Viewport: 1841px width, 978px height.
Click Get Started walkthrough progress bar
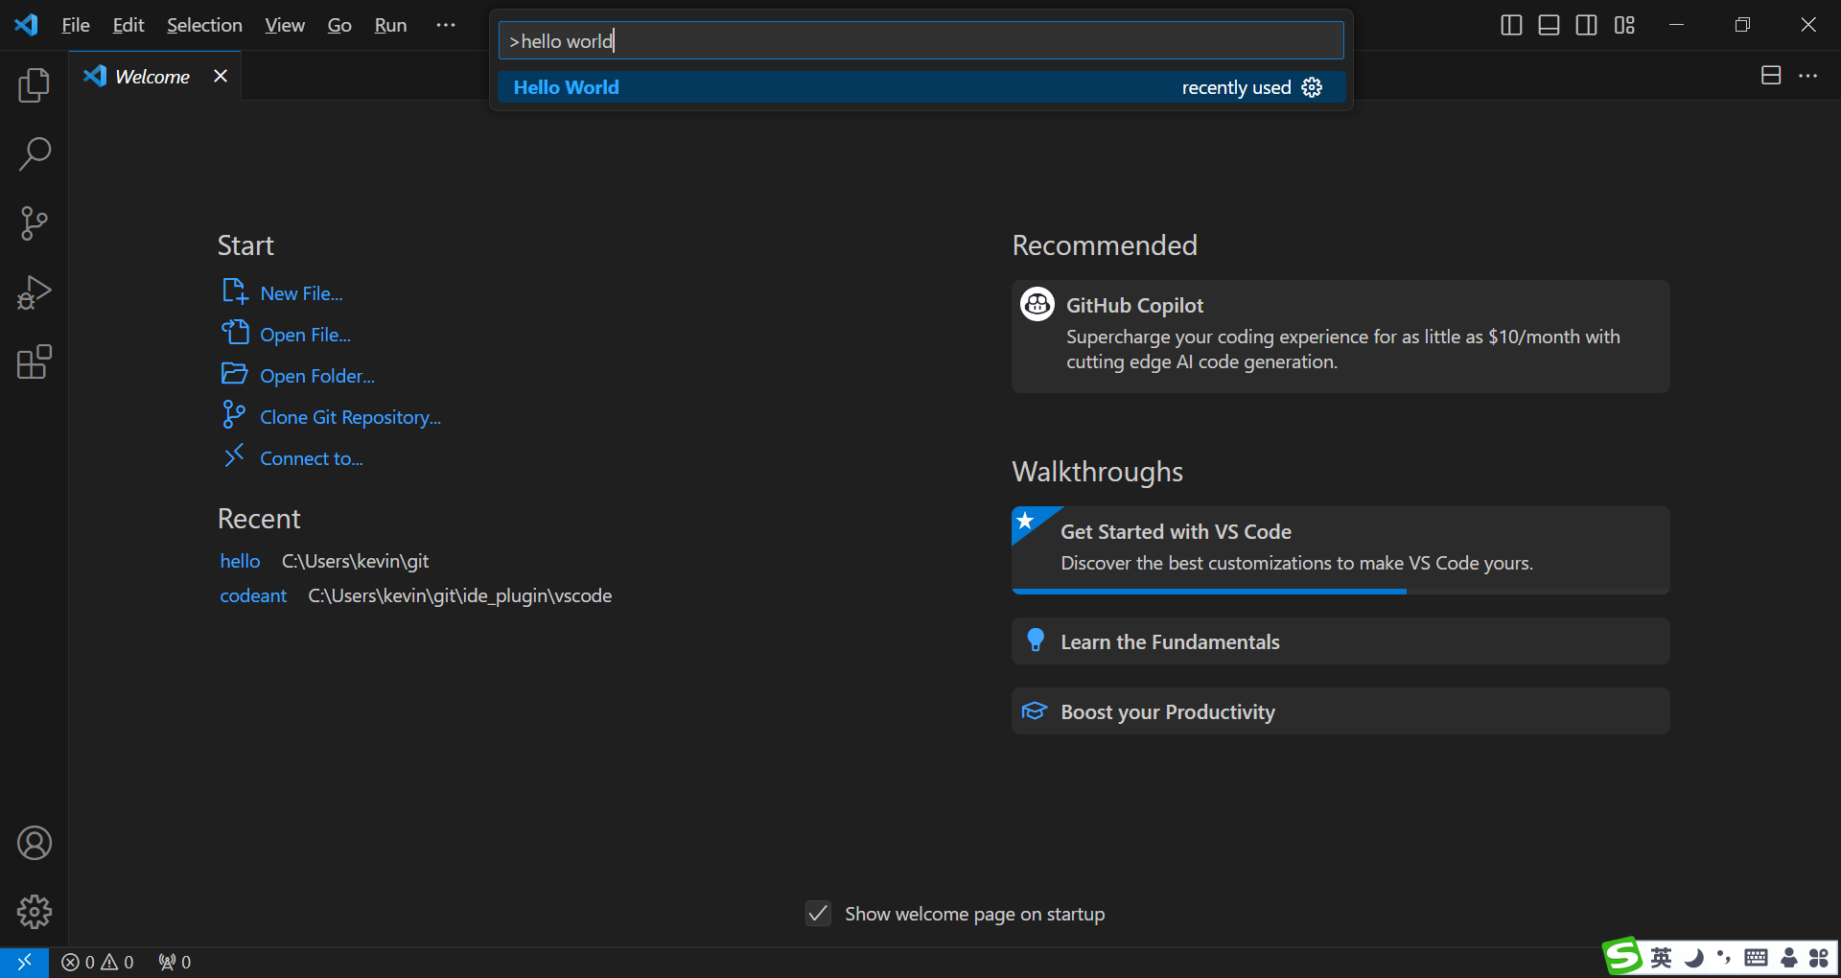(1340, 592)
